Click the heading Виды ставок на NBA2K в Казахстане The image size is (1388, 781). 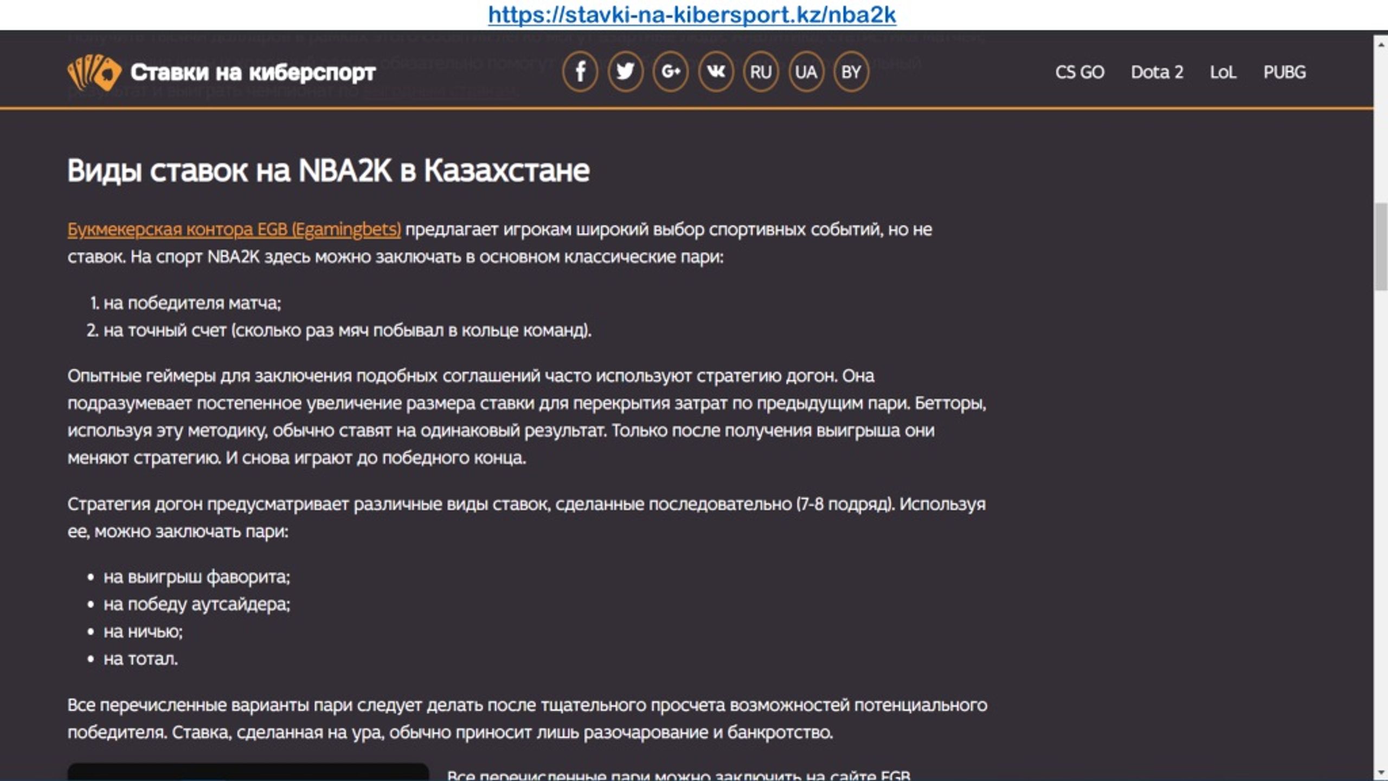(328, 170)
